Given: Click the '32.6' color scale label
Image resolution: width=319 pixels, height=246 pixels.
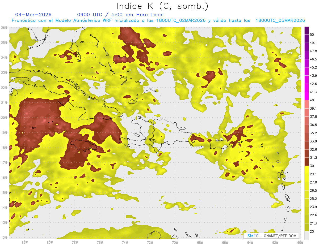Looking at the screenshot, I should coord(313,149).
